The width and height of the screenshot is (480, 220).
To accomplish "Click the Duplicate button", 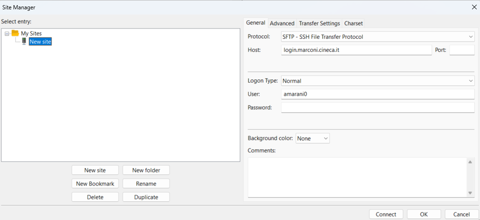I will [x=146, y=197].
